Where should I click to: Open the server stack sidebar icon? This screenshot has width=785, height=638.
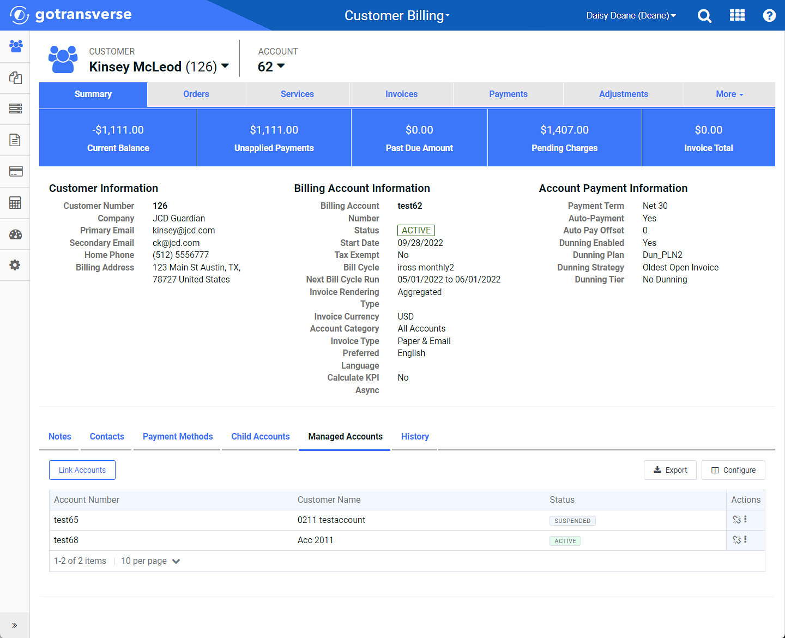tap(15, 109)
